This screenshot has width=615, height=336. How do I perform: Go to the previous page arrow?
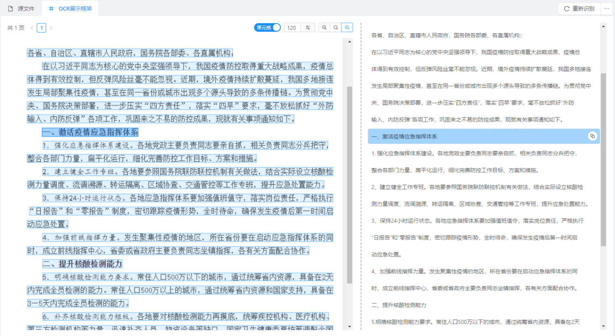32,28
